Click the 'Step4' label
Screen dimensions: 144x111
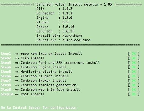6,67
